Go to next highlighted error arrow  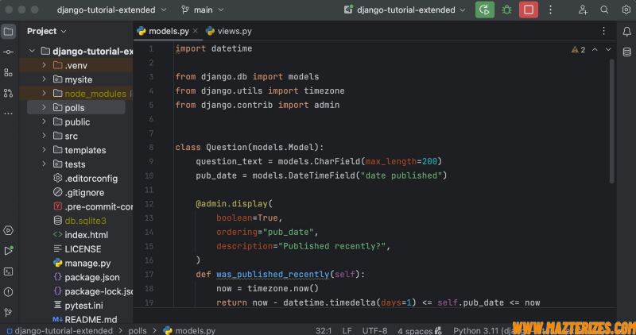click(608, 49)
